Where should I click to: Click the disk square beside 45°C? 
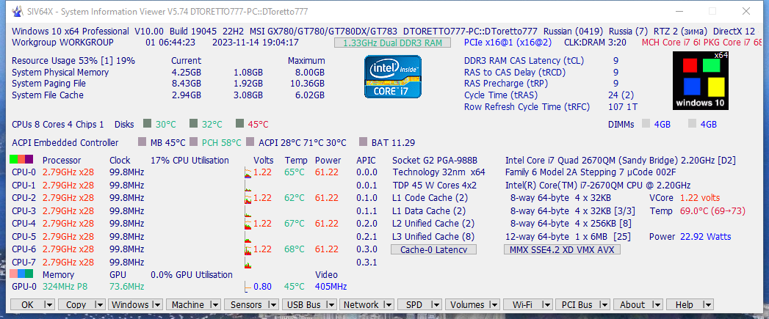point(240,123)
